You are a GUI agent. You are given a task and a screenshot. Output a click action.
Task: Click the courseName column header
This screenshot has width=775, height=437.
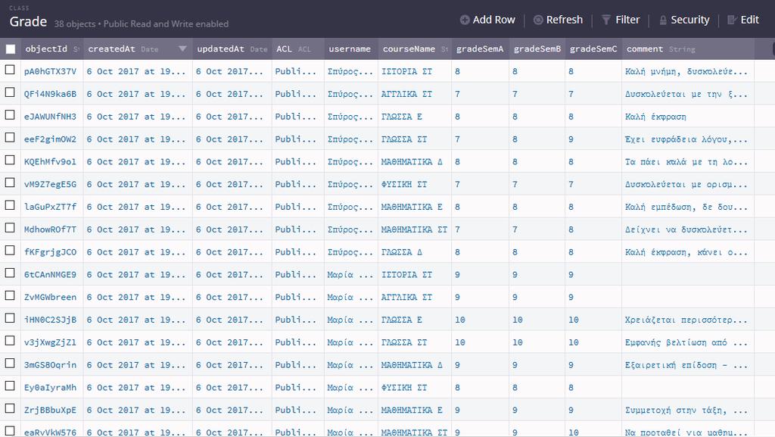pos(415,49)
